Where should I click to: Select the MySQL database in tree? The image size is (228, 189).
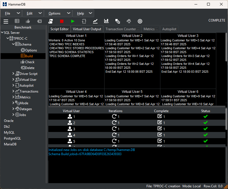point(9,133)
